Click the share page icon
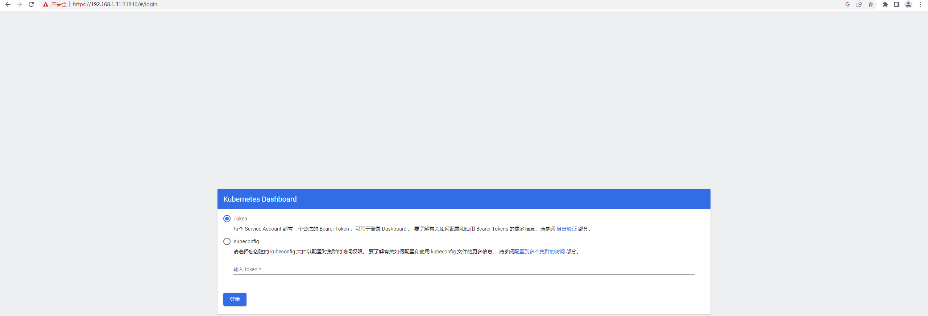The width and height of the screenshot is (928, 316). (859, 4)
